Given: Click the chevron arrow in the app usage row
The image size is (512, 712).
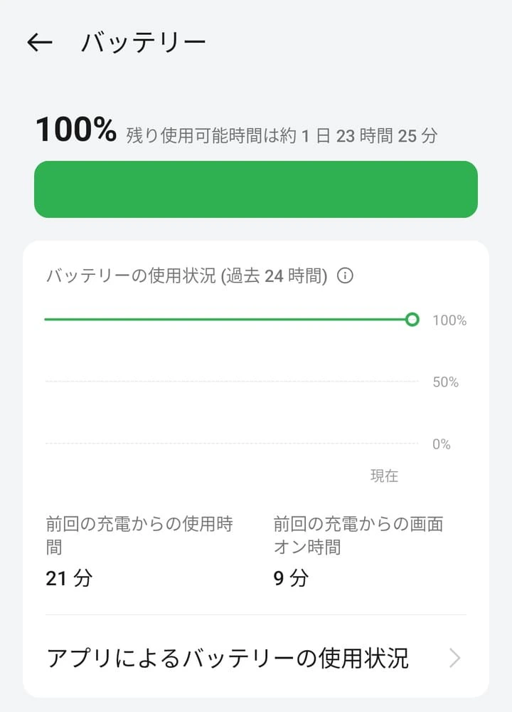Looking at the screenshot, I should pyautogui.click(x=455, y=659).
